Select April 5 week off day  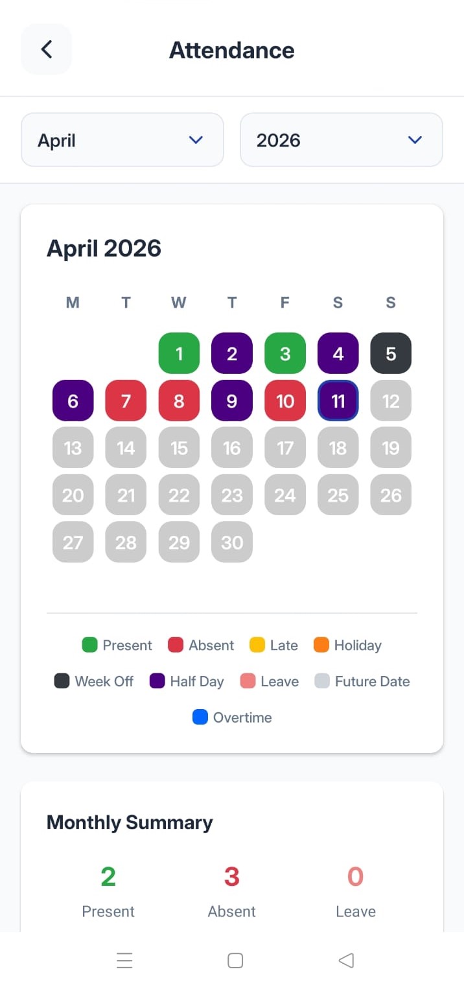point(391,353)
